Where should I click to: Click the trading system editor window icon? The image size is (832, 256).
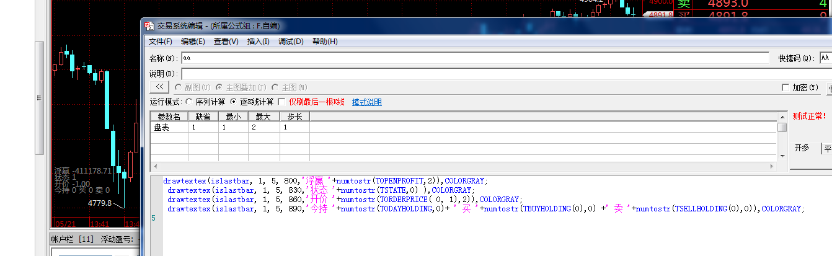[149, 26]
